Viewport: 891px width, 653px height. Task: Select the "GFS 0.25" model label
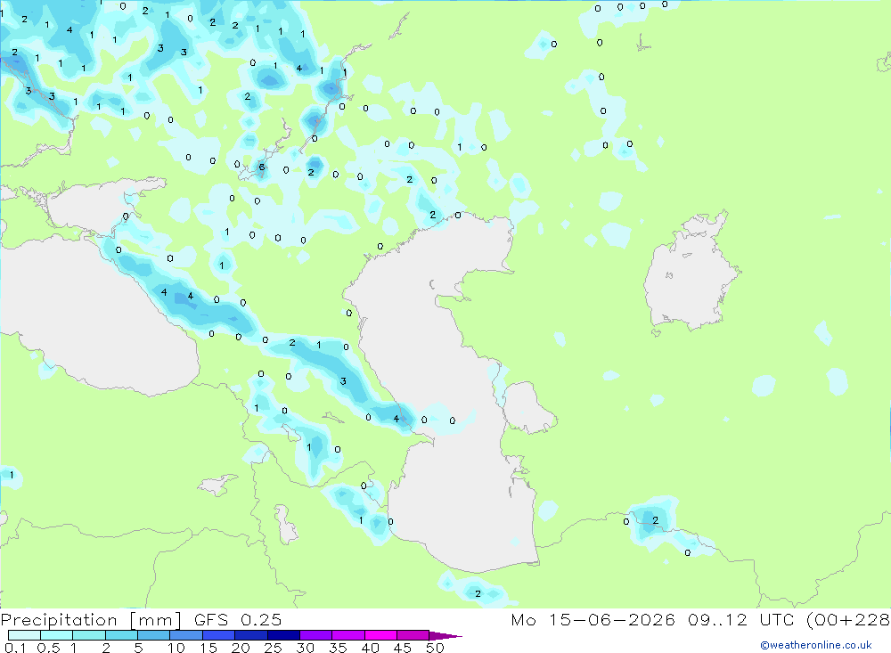tap(238, 619)
